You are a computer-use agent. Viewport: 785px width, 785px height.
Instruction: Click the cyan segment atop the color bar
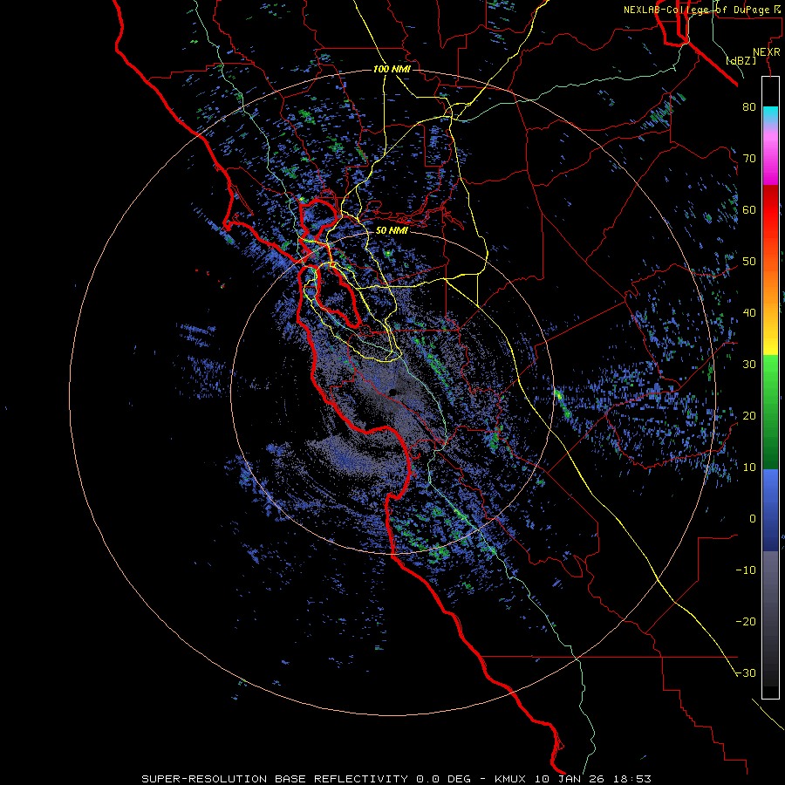click(770, 113)
